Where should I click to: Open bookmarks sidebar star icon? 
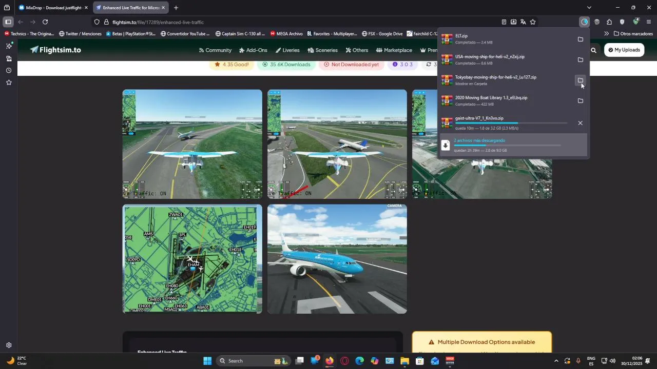point(9,83)
